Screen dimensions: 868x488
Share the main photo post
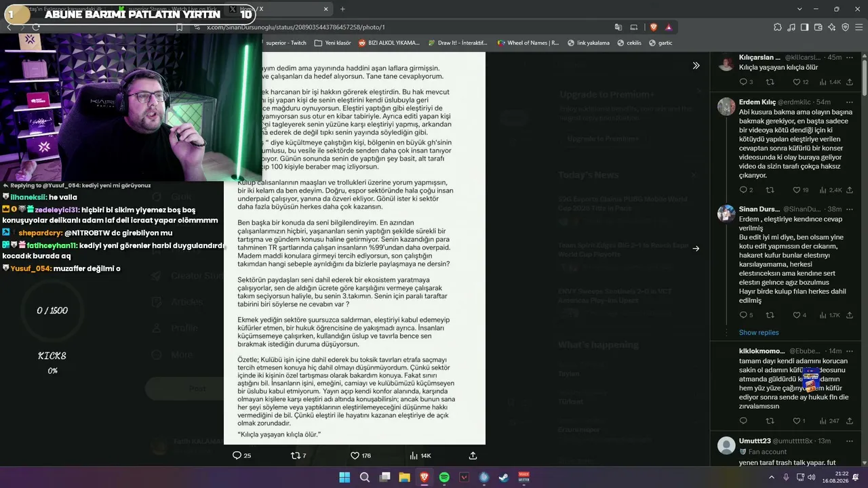coord(473,455)
